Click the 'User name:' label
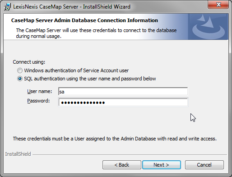 tap(39, 91)
